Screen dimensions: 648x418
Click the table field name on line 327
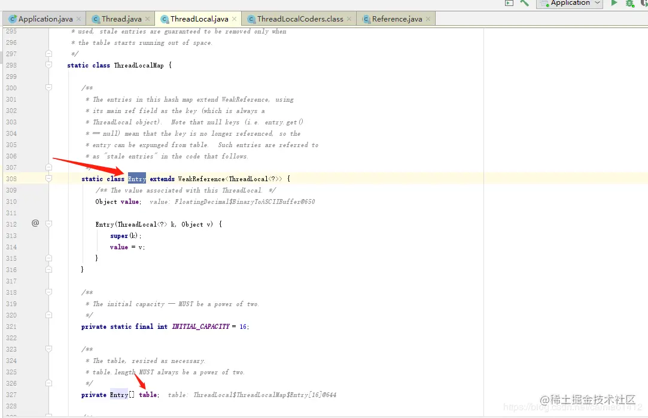148,395
